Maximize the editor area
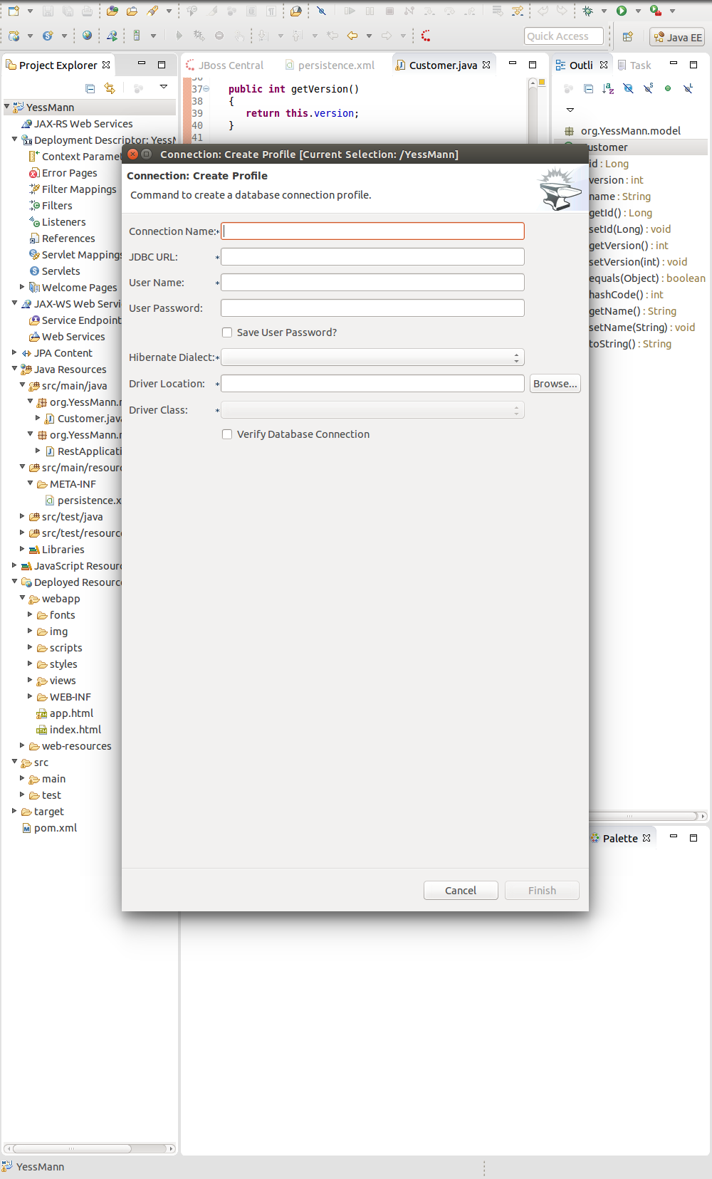The width and height of the screenshot is (712, 1179). tap(532, 64)
